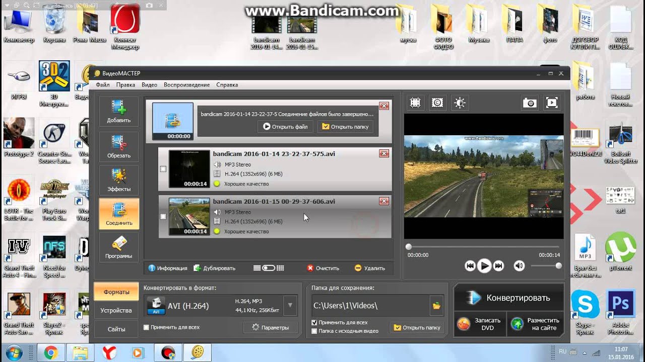Uncheck Применить для всех under save folder
Image resolution: width=645 pixels, height=362 pixels.
[314, 323]
